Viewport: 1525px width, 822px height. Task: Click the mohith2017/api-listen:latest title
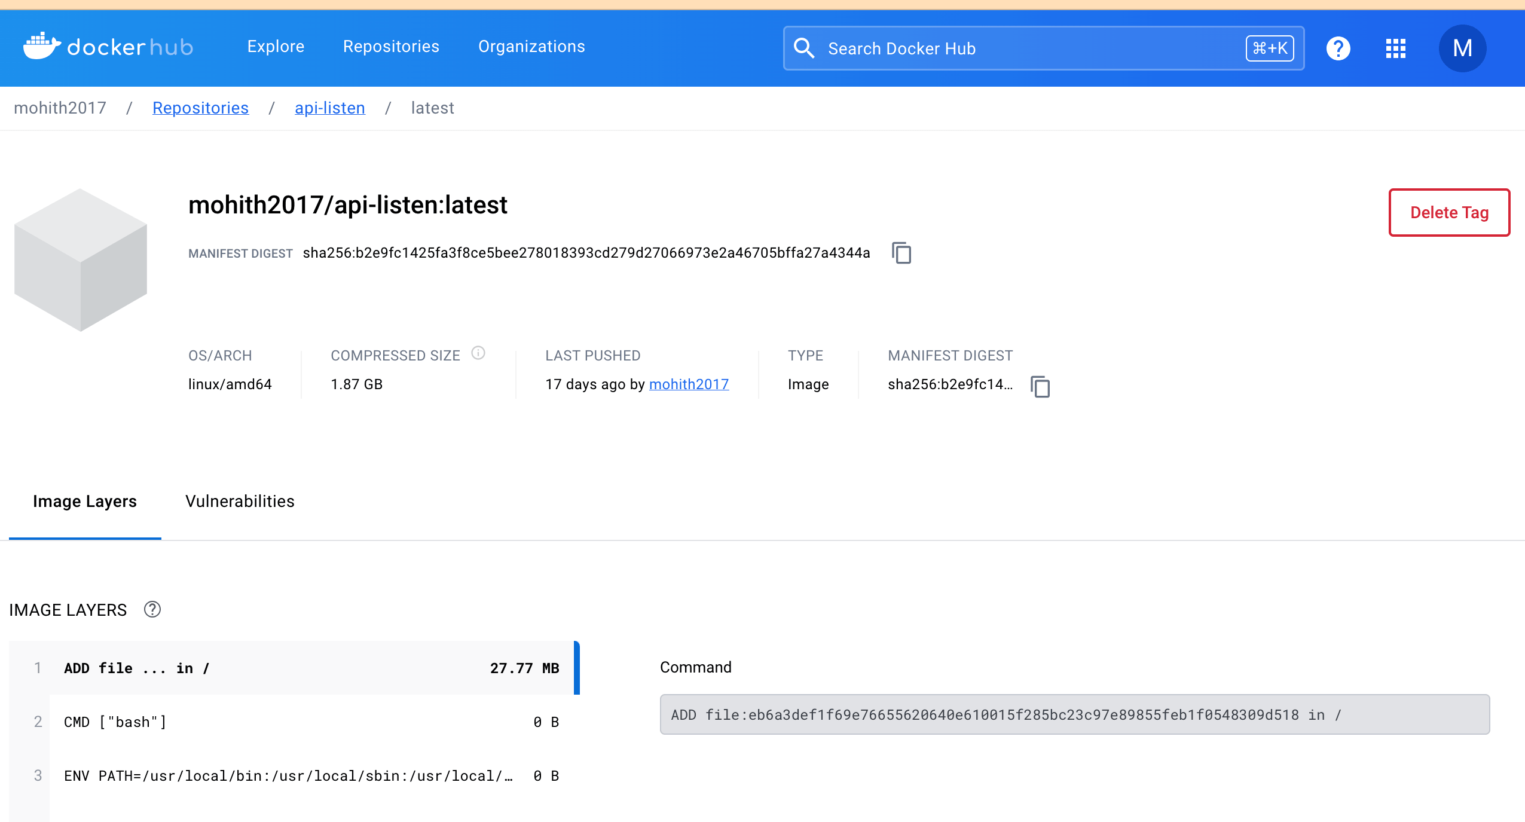coord(347,204)
